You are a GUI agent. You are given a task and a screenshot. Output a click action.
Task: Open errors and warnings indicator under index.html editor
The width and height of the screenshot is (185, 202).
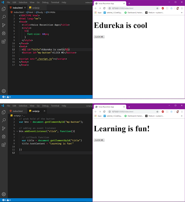(x=6, y=97)
